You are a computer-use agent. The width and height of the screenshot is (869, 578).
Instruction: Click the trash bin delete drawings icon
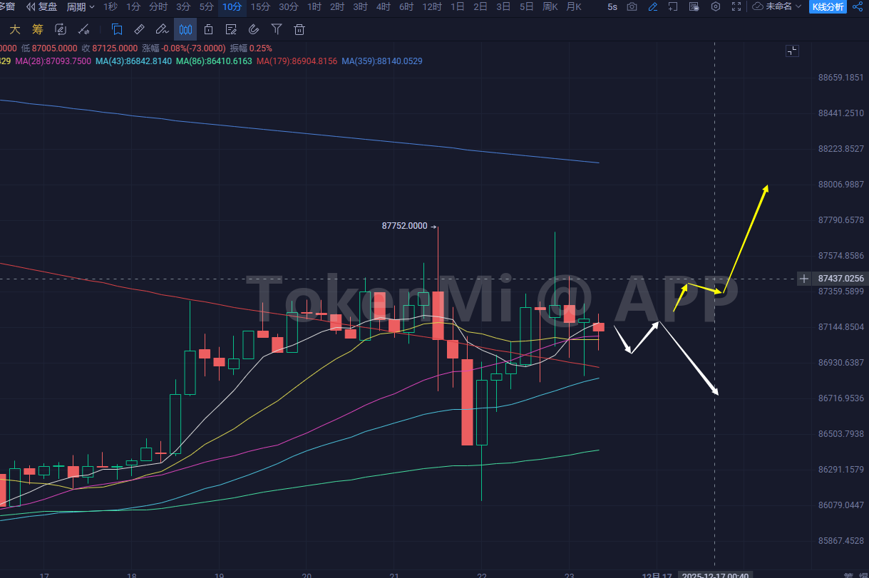click(x=299, y=30)
